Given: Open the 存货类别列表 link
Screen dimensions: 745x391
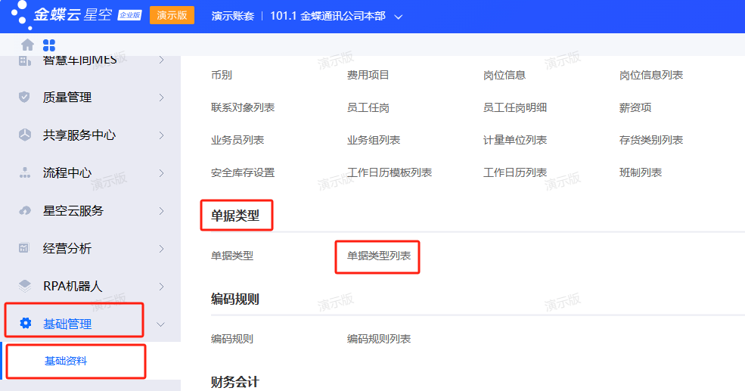Looking at the screenshot, I should 651,140.
